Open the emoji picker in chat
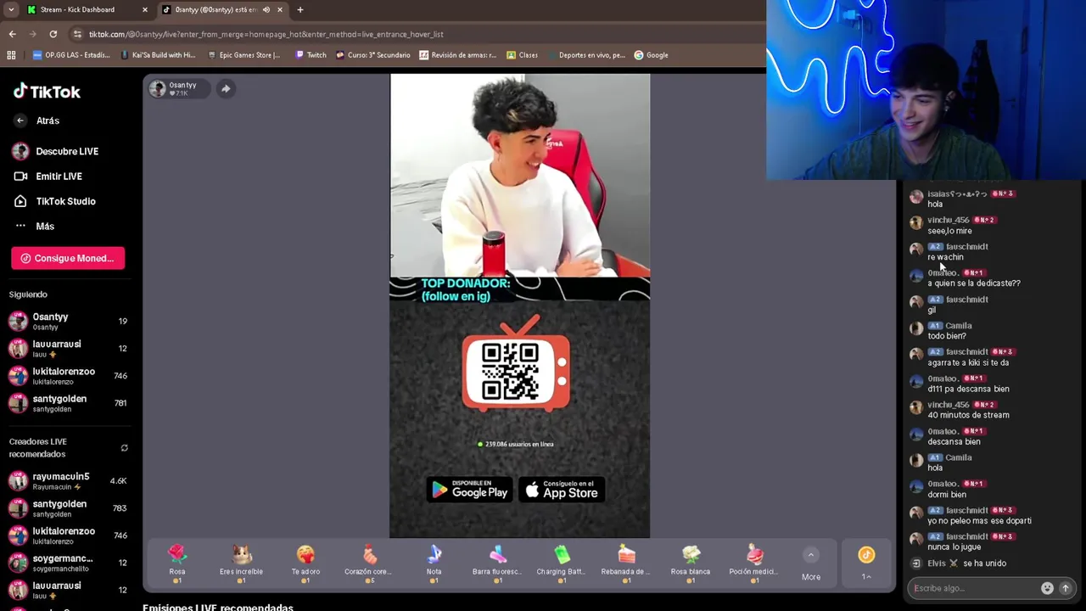 (x=1047, y=588)
